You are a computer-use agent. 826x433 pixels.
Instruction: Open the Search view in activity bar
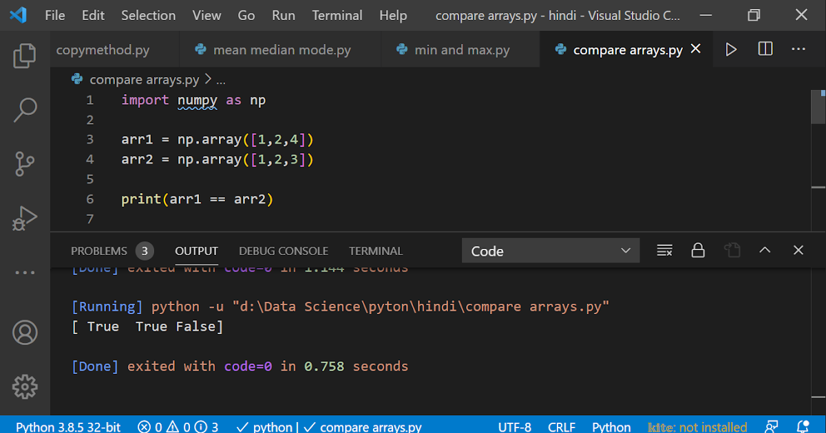[x=25, y=109]
